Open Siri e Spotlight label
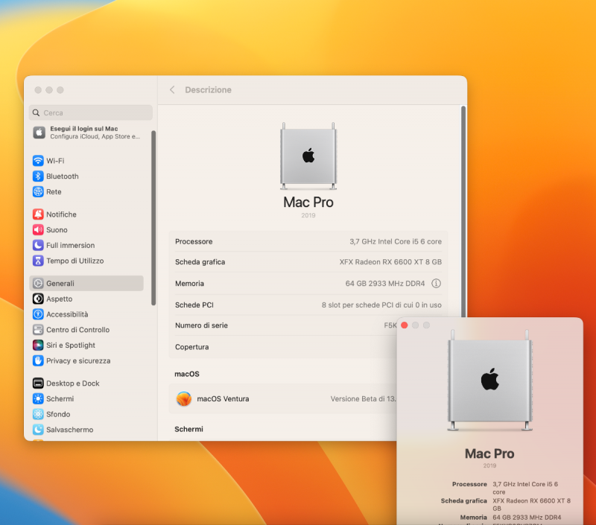Viewport: 596px width, 525px height. (71, 346)
